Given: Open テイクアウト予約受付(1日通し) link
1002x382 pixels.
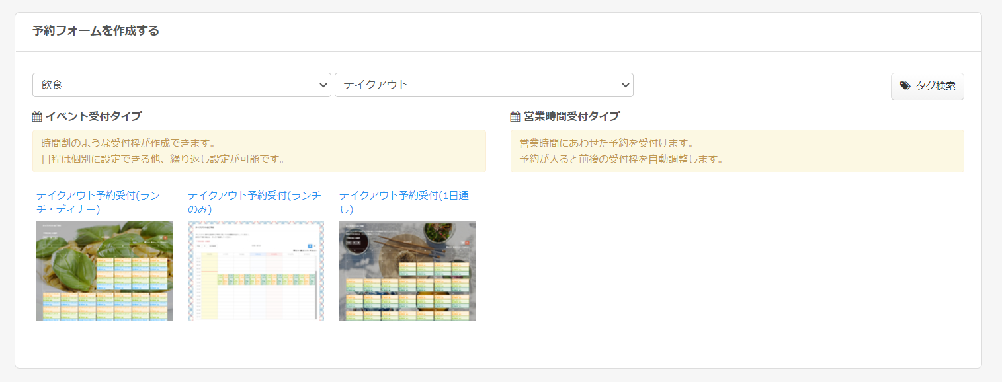Looking at the screenshot, I should pos(404,202).
